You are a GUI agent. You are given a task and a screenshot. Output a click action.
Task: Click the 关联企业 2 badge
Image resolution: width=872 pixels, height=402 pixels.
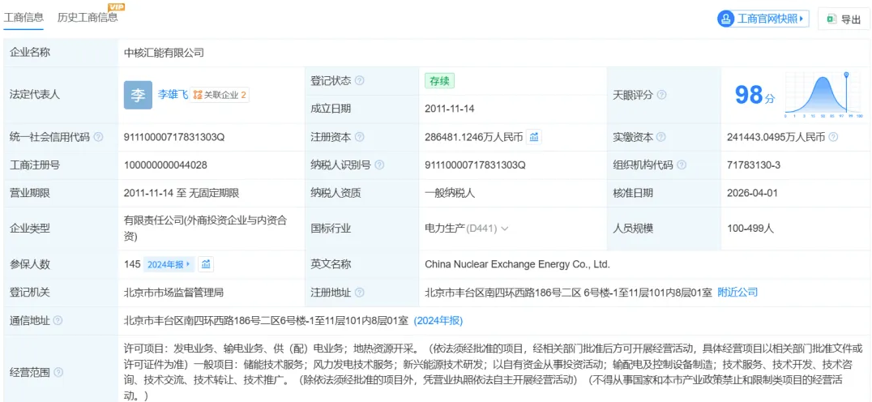point(220,95)
